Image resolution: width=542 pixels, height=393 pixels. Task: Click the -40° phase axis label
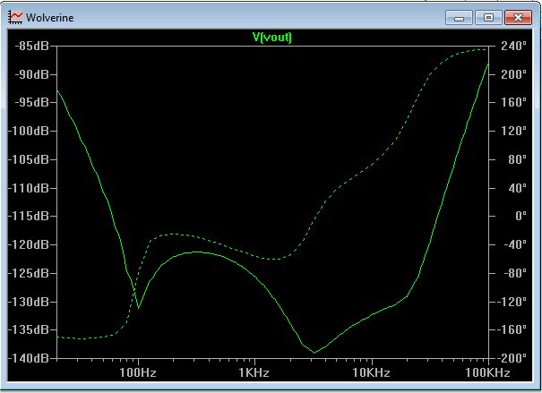[x=513, y=244]
